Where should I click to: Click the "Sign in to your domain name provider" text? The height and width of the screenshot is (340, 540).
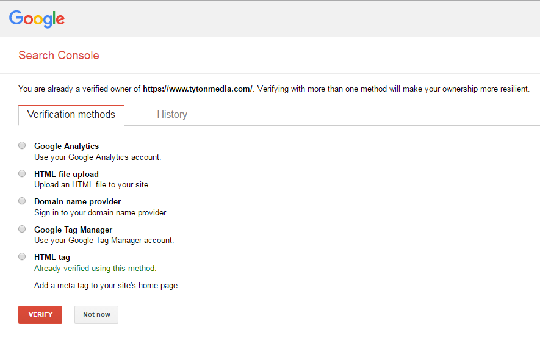pos(101,213)
